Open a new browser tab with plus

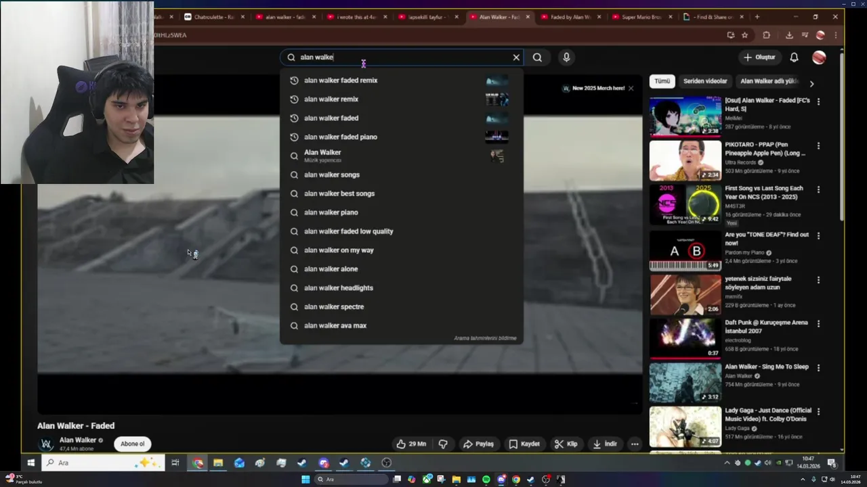(757, 17)
